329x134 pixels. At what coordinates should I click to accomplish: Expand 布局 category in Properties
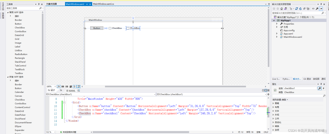(x=273, y=107)
